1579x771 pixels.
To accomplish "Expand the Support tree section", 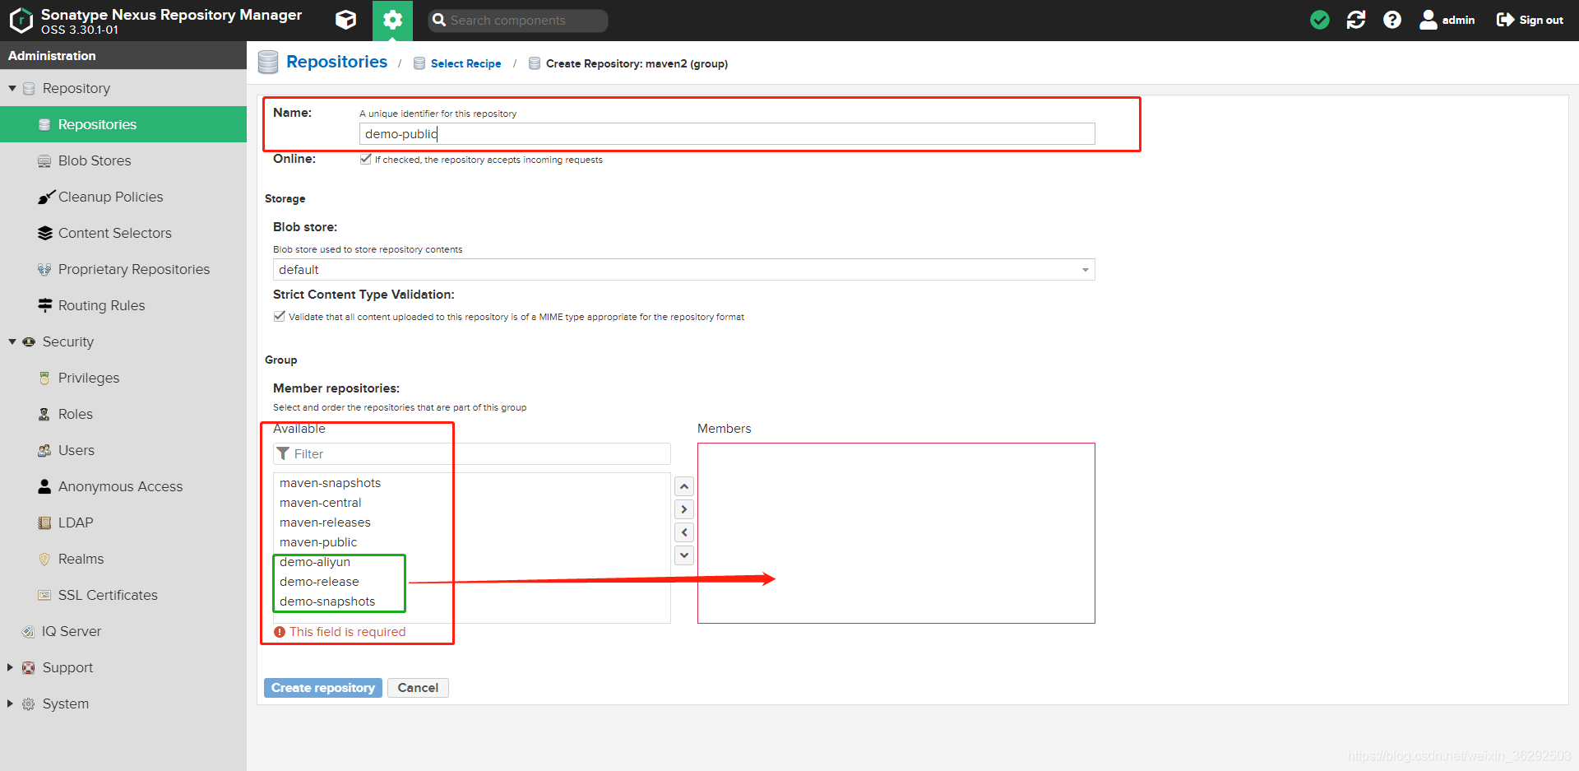I will tap(11, 667).
